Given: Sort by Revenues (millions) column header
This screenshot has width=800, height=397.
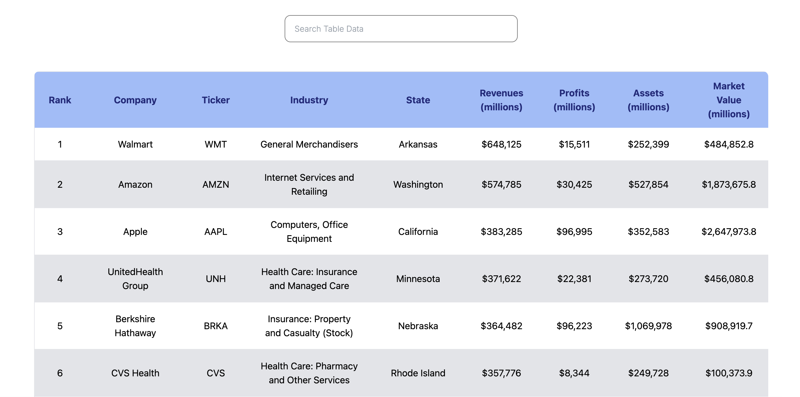Looking at the screenshot, I should (501, 100).
